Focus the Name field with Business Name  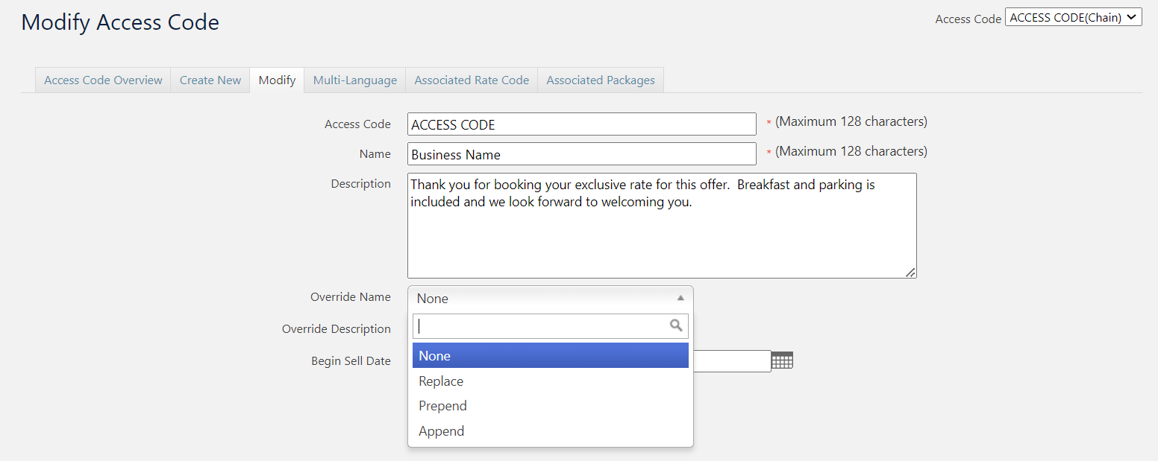(x=582, y=154)
